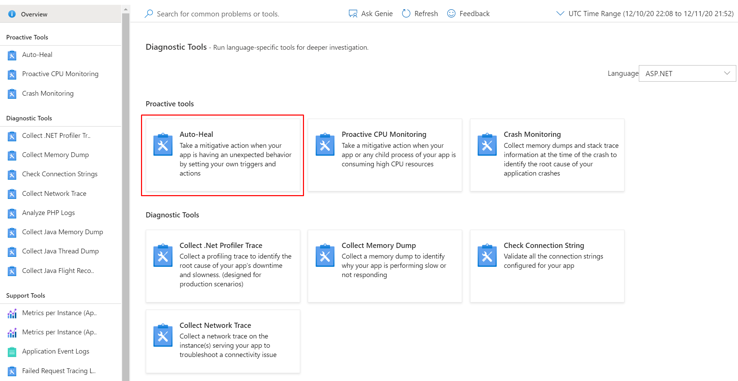Click the Overview info icon in sidebar
738x381 pixels.
click(12, 14)
